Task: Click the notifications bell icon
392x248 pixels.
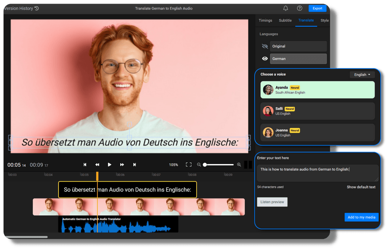Action: click(x=286, y=8)
